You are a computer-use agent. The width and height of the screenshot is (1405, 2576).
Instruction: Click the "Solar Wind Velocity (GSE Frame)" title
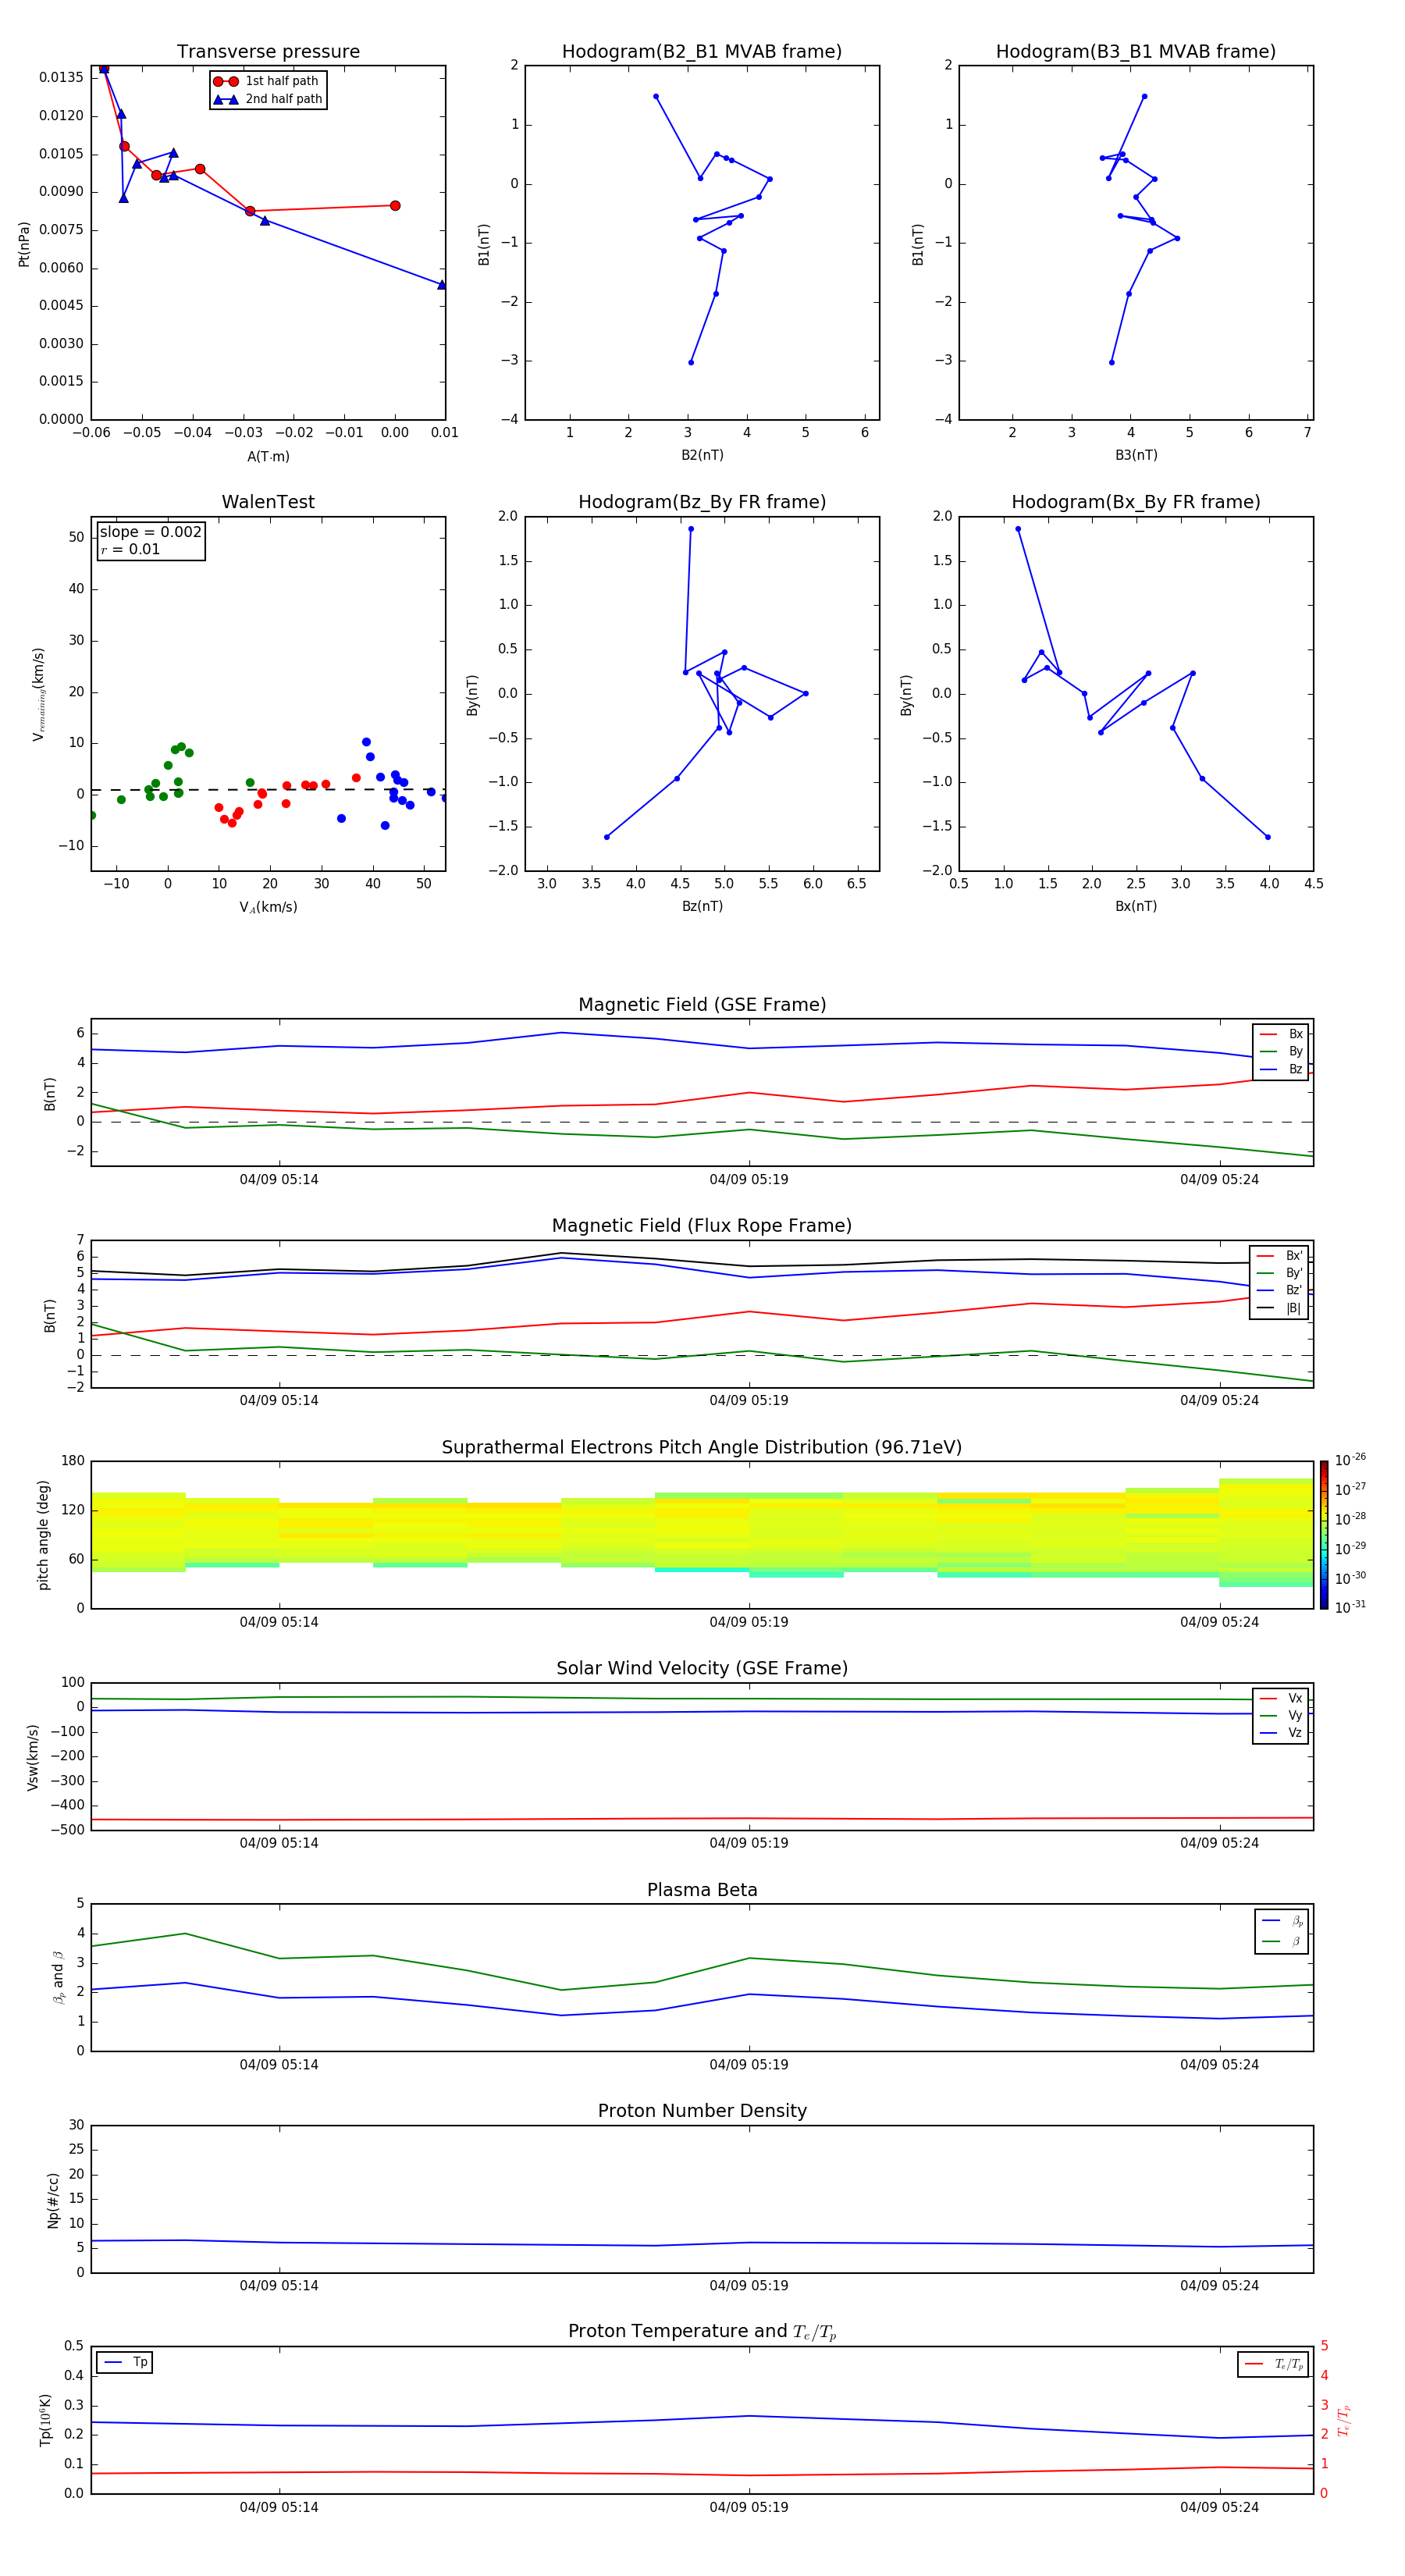point(702,1669)
